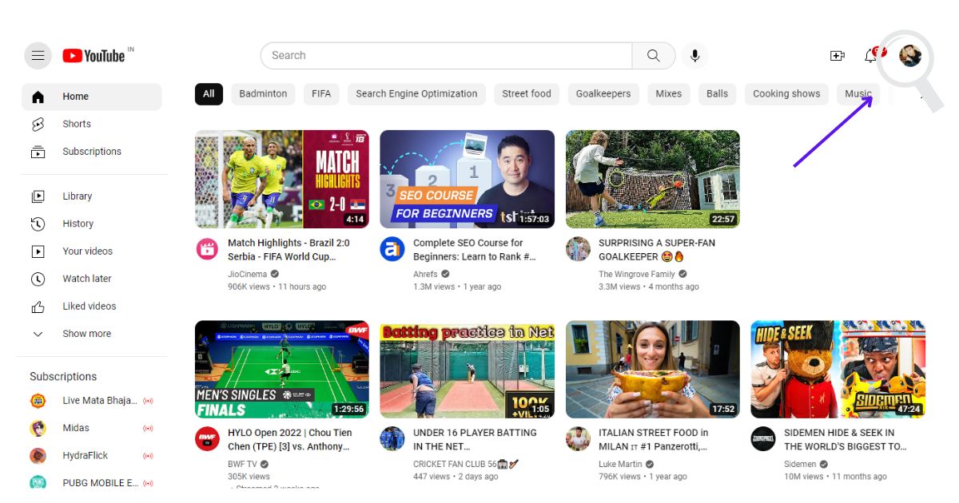Open the notifications bell
Image resolution: width=959 pixels, height=503 pixels.
(x=871, y=55)
